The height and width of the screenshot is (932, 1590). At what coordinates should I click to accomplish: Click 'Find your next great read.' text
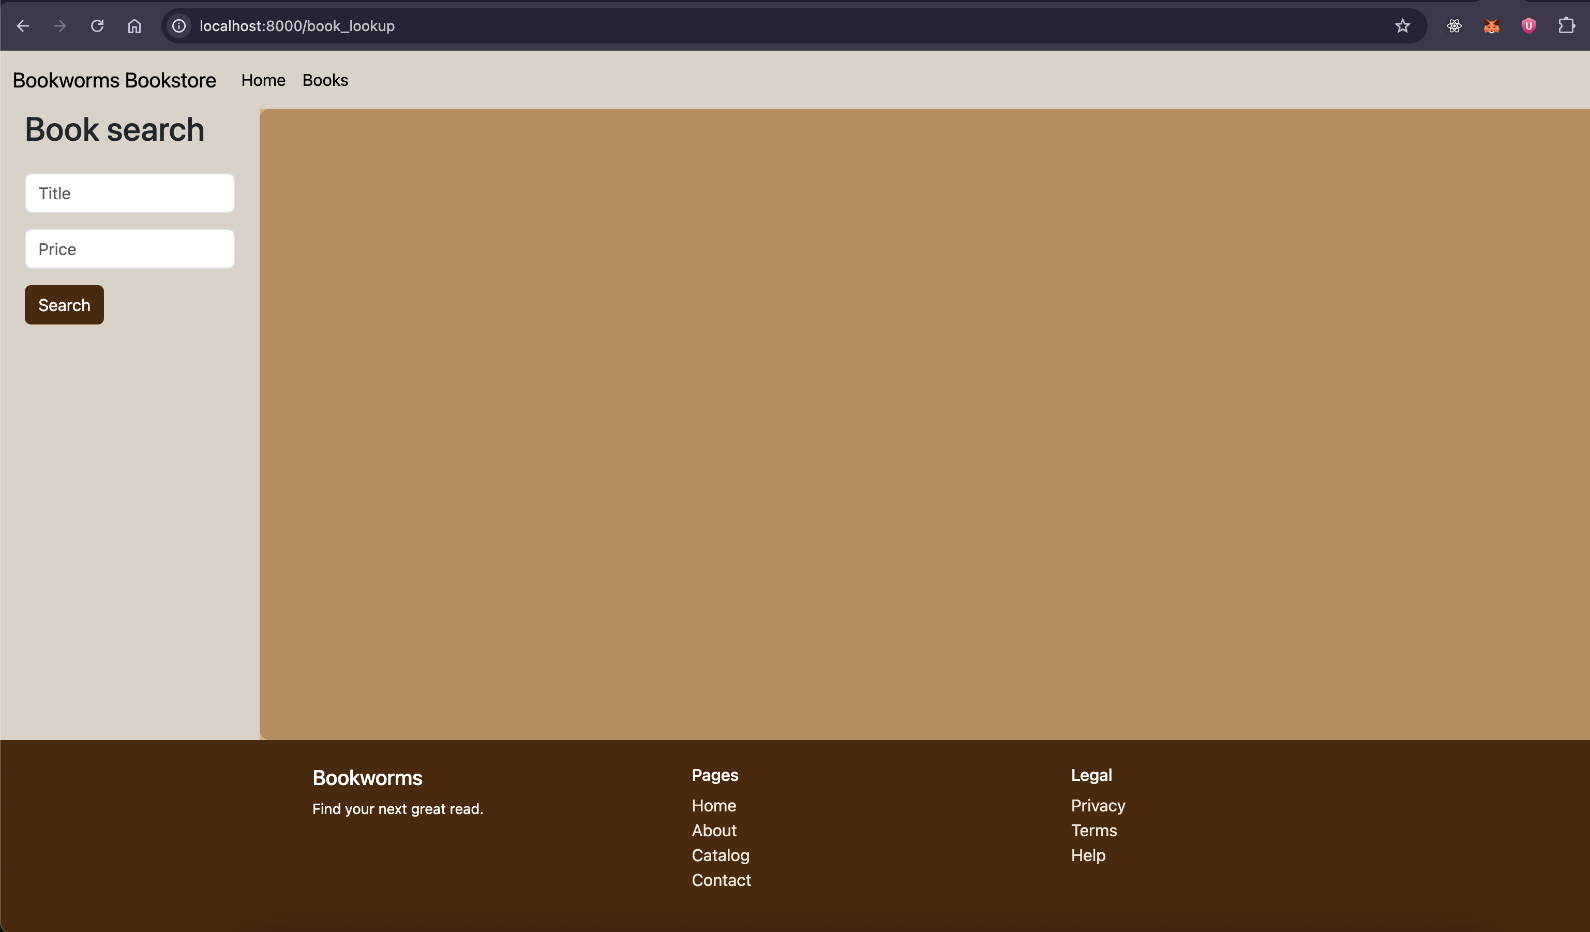pos(397,809)
